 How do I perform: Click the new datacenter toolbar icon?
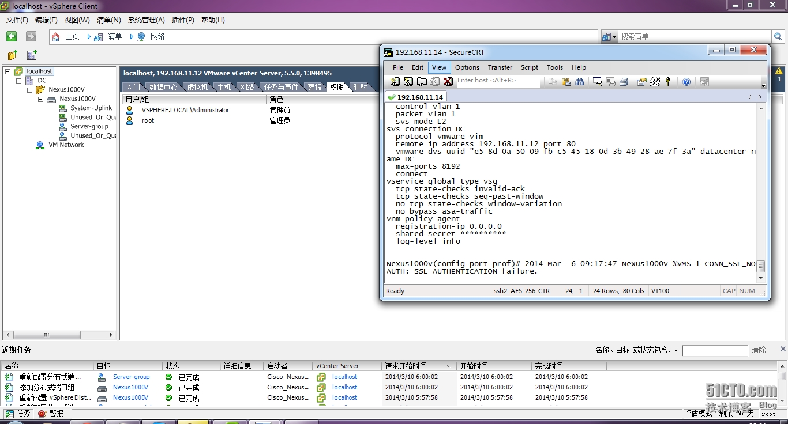(x=32, y=55)
